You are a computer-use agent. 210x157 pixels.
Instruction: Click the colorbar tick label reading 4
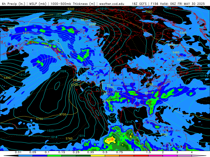pos(192,152)
